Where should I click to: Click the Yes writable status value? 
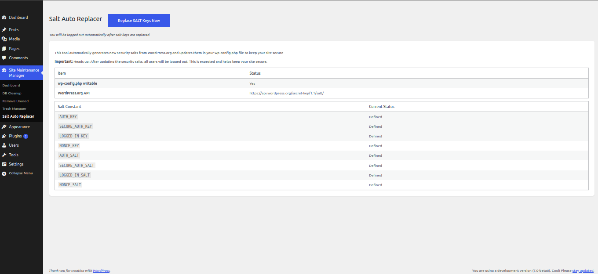click(x=252, y=83)
